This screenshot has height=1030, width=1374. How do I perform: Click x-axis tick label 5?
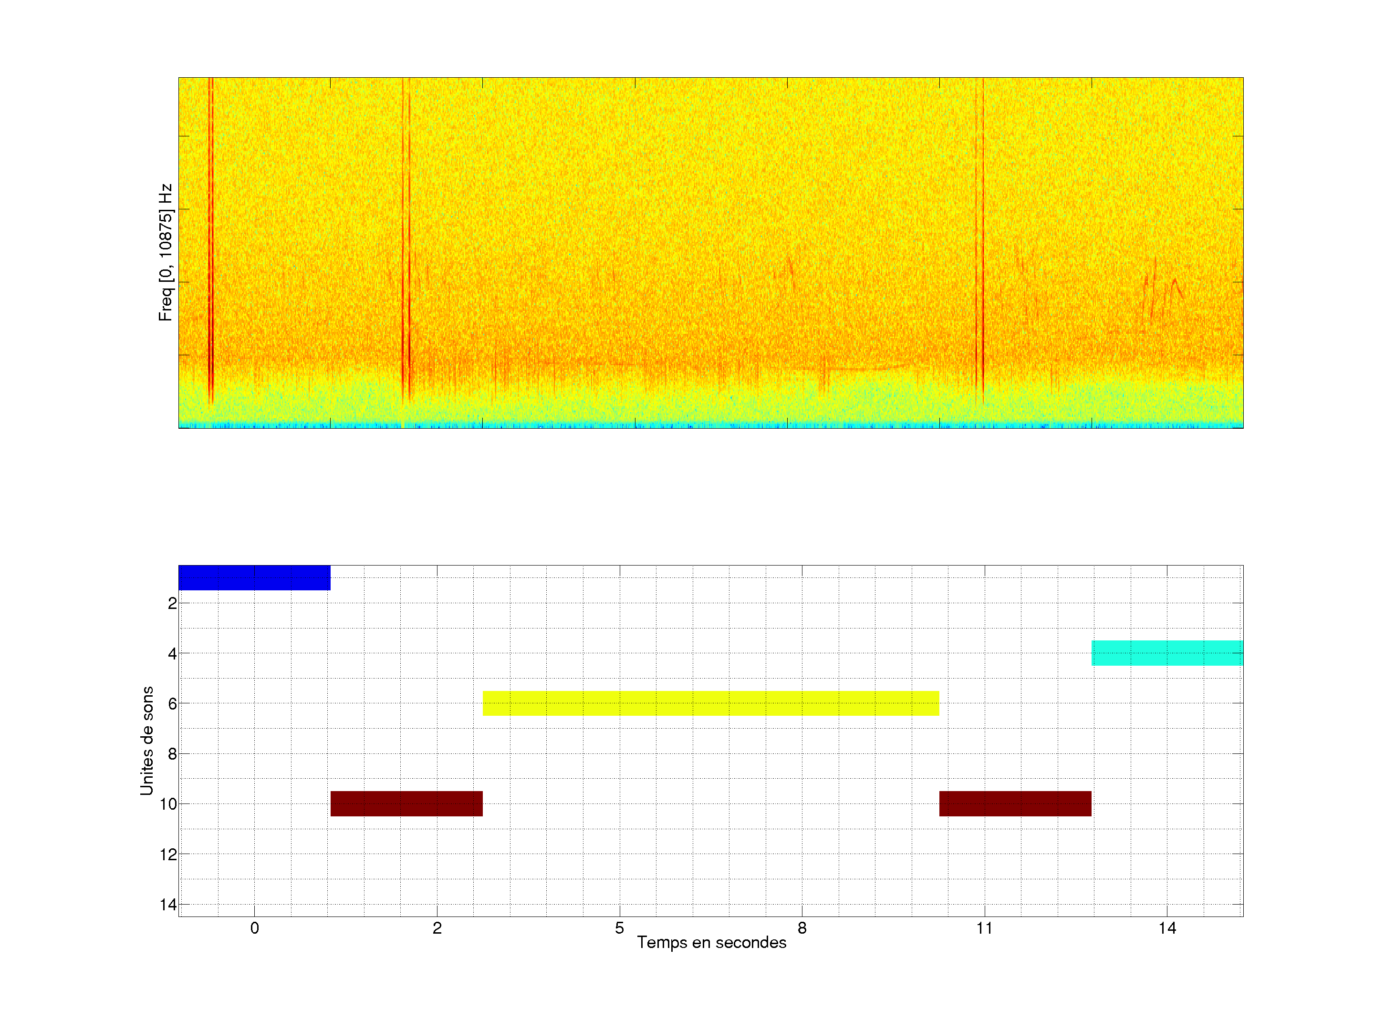619,928
